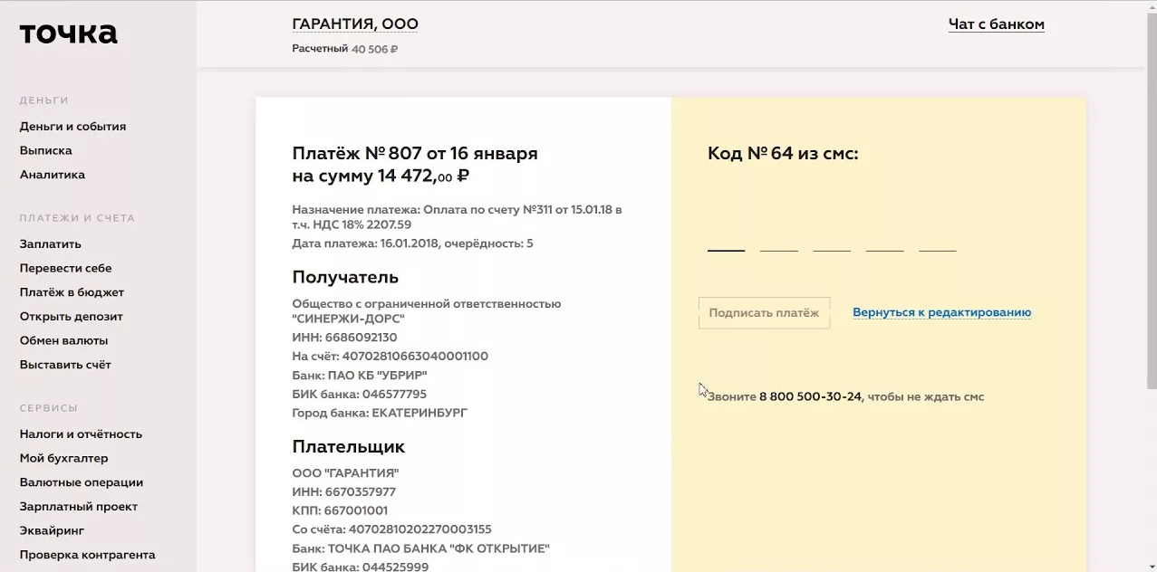The image size is (1157, 572).
Task: Click Вернуться к редактированию link
Action: (941, 313)
